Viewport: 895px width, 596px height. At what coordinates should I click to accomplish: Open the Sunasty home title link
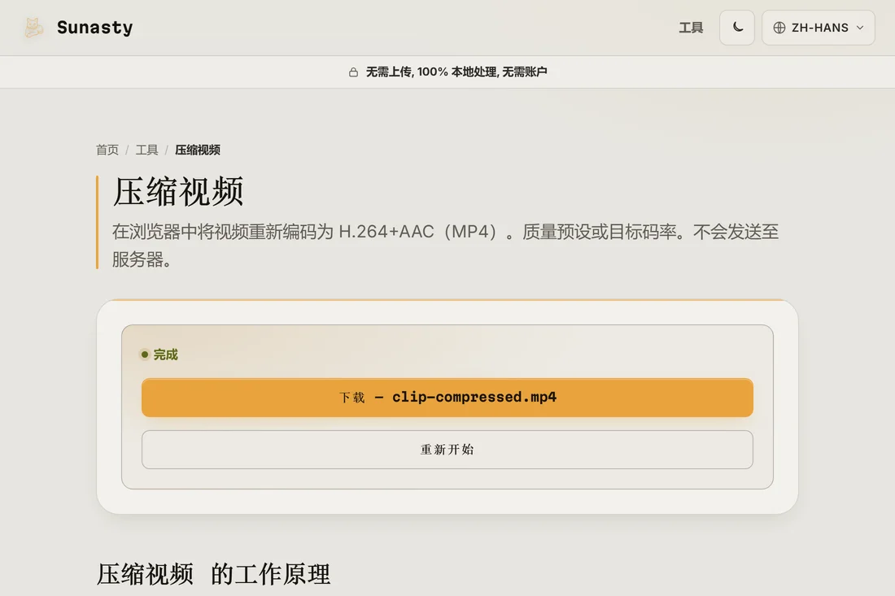(x=94, y=28)
